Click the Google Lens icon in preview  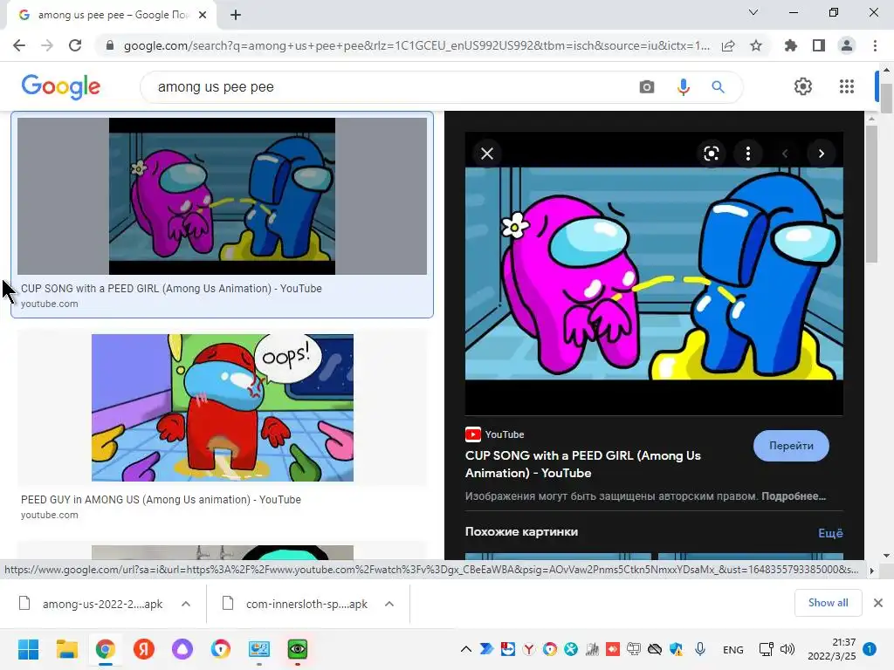[x=711, y=154]
